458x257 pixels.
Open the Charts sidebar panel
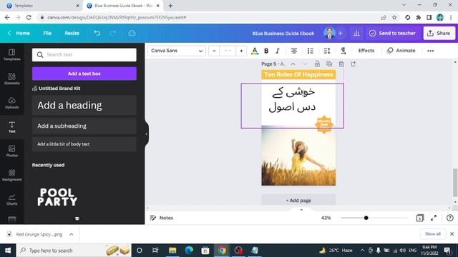[11, 199]
